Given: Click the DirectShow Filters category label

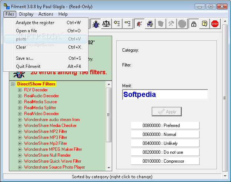Looking at the screenshot, I should coord(36,84).
